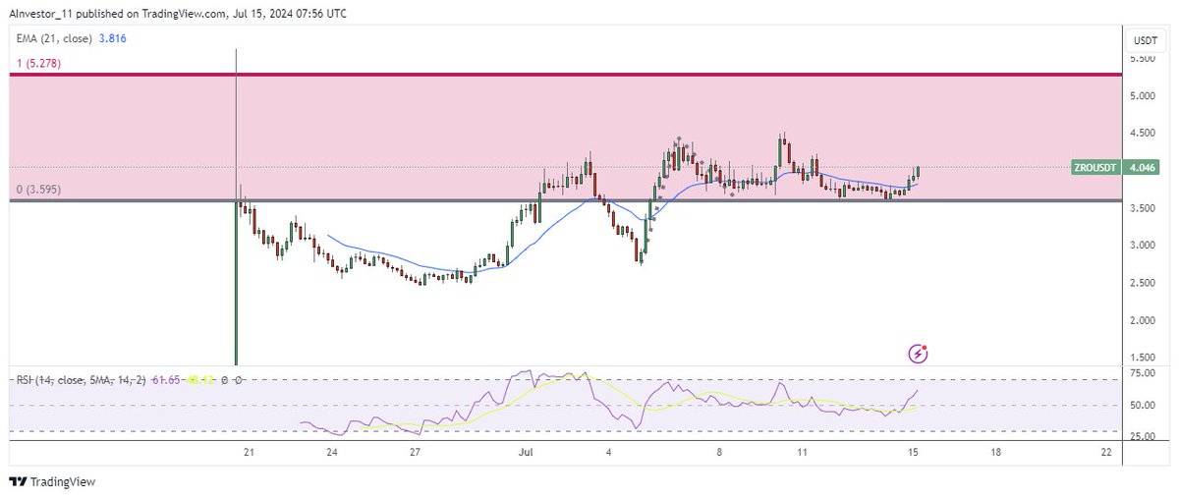The height and width of the screenshot is (498, 1179).
Task: Click the 4.500 price axis label
Action: coord(1142,134)
